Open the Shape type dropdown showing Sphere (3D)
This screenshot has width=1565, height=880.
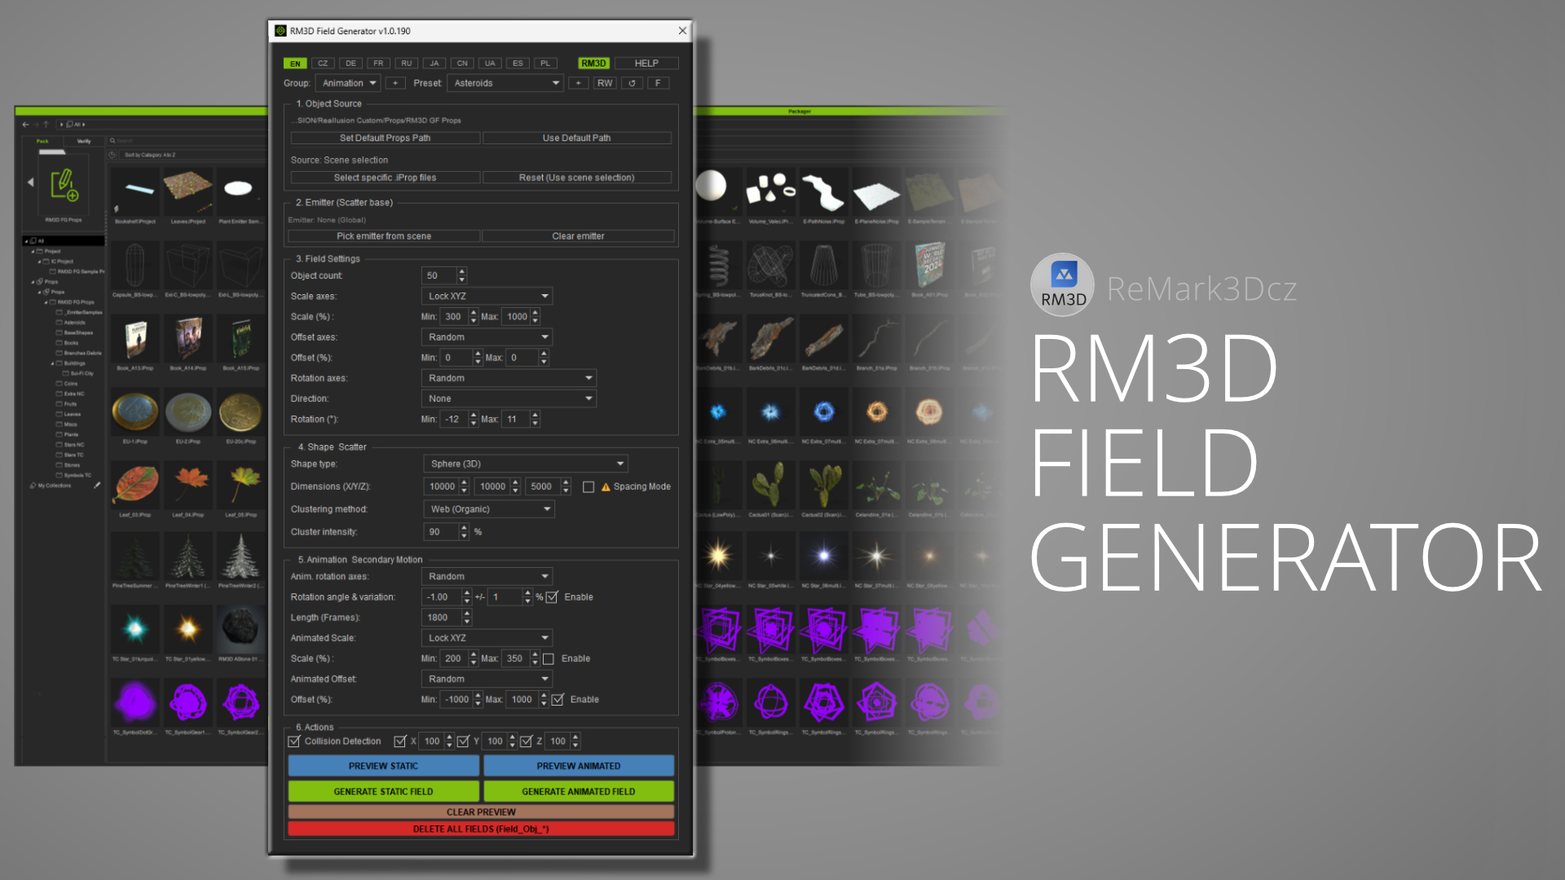[526, 464]
